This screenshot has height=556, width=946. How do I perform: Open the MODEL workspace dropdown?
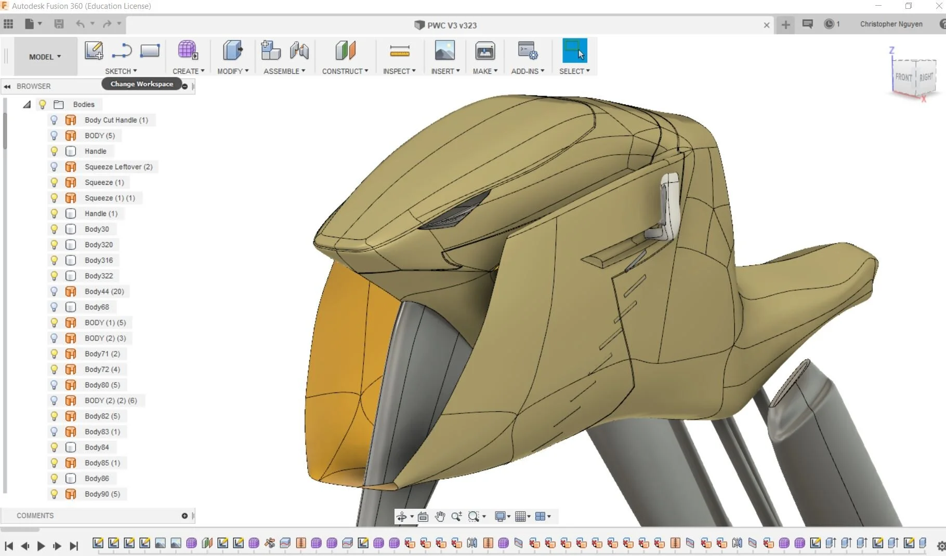click(45, 57)
